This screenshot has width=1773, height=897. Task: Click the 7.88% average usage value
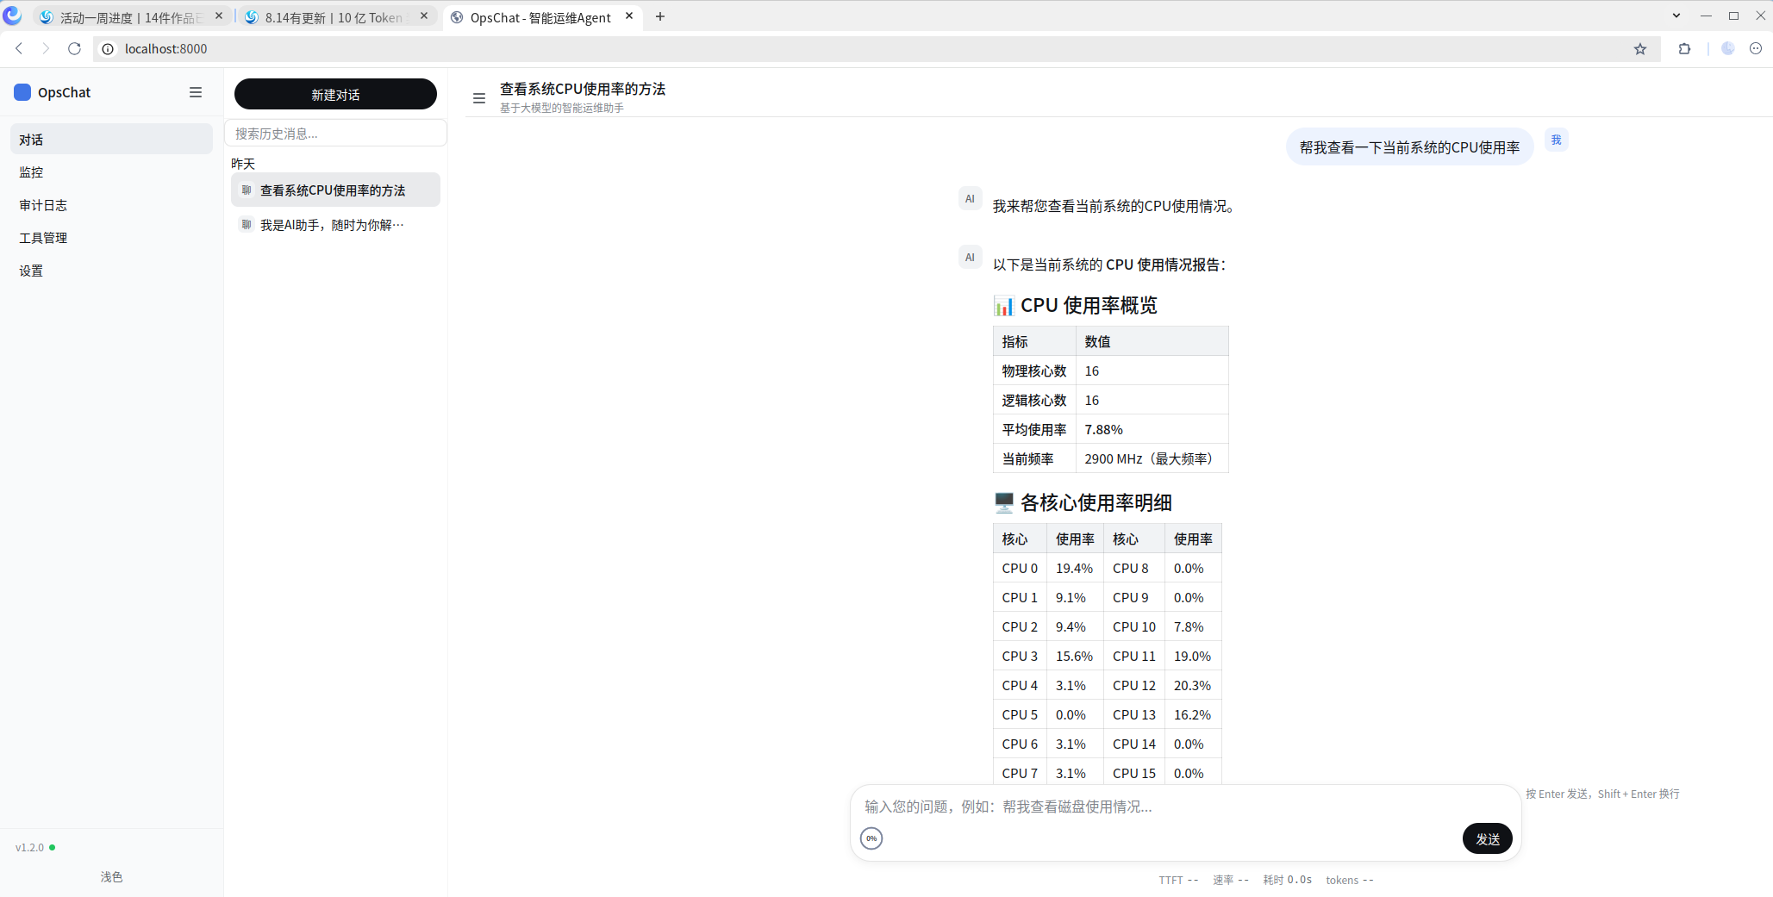pos(1103,429)
